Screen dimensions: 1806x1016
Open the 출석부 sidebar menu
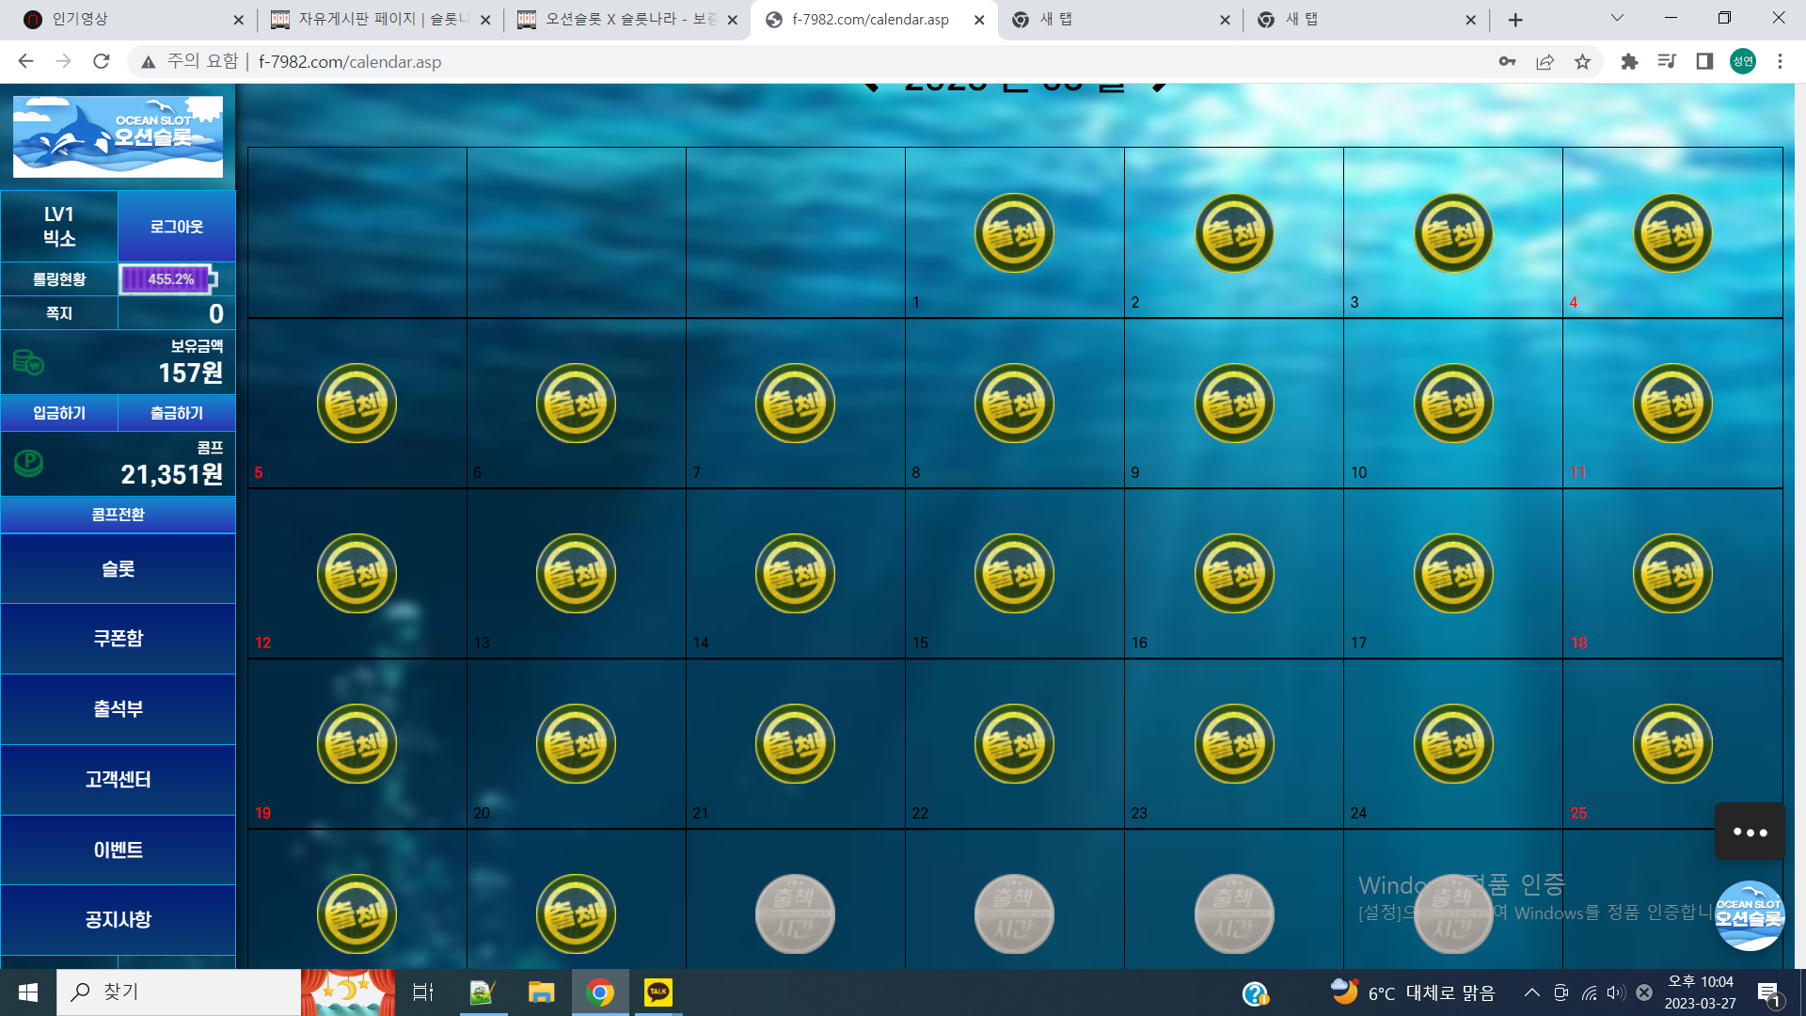coord(118,709)
